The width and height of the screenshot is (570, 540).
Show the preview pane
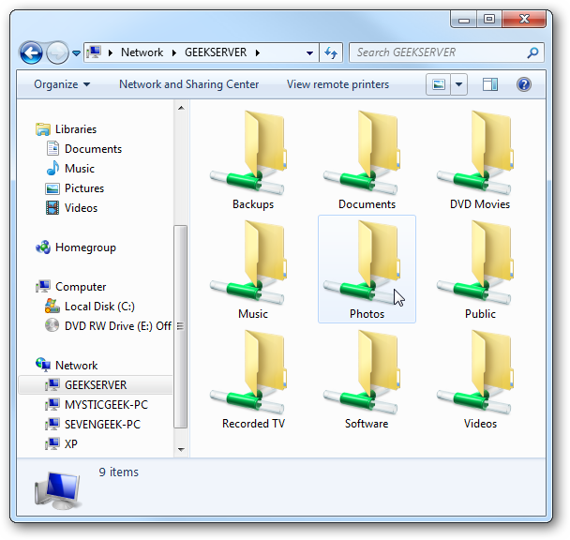coord(490,84)
